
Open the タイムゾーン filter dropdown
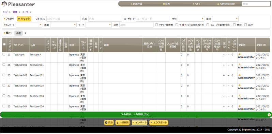point(29,25)
